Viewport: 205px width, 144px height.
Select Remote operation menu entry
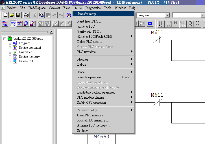(x=104, y=77)
